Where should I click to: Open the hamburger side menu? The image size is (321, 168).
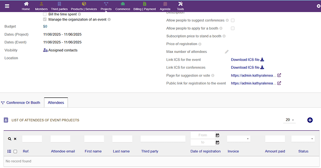[x=7, y=6]
